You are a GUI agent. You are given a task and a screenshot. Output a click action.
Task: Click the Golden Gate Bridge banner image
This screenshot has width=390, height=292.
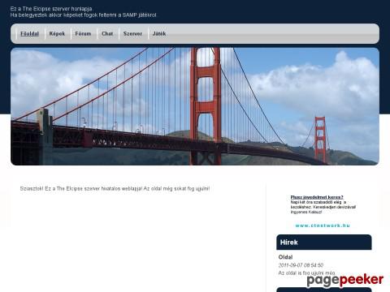(195, 106)
